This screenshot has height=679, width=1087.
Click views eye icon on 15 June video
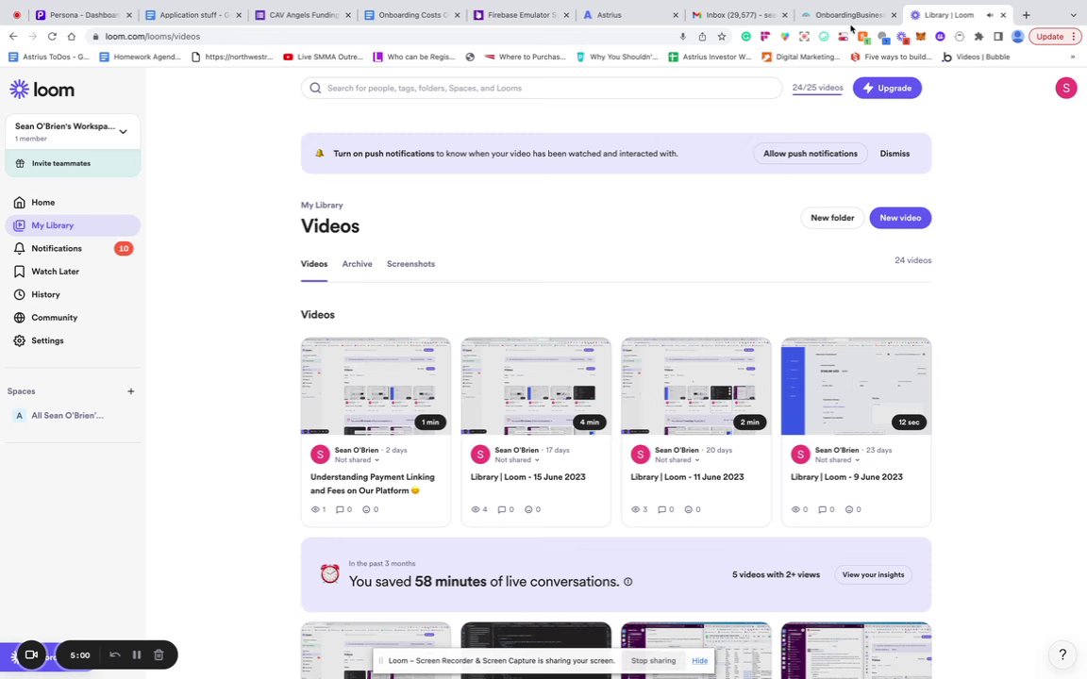pos(479,509)
